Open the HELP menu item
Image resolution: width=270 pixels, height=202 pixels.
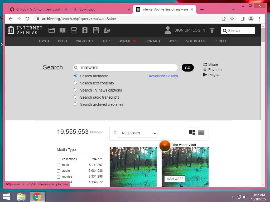point(105,41)
